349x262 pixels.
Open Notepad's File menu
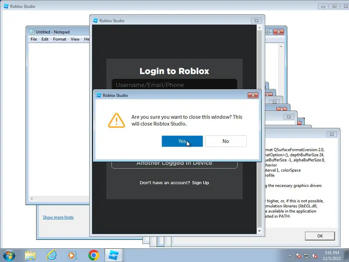tap(34, 39)
